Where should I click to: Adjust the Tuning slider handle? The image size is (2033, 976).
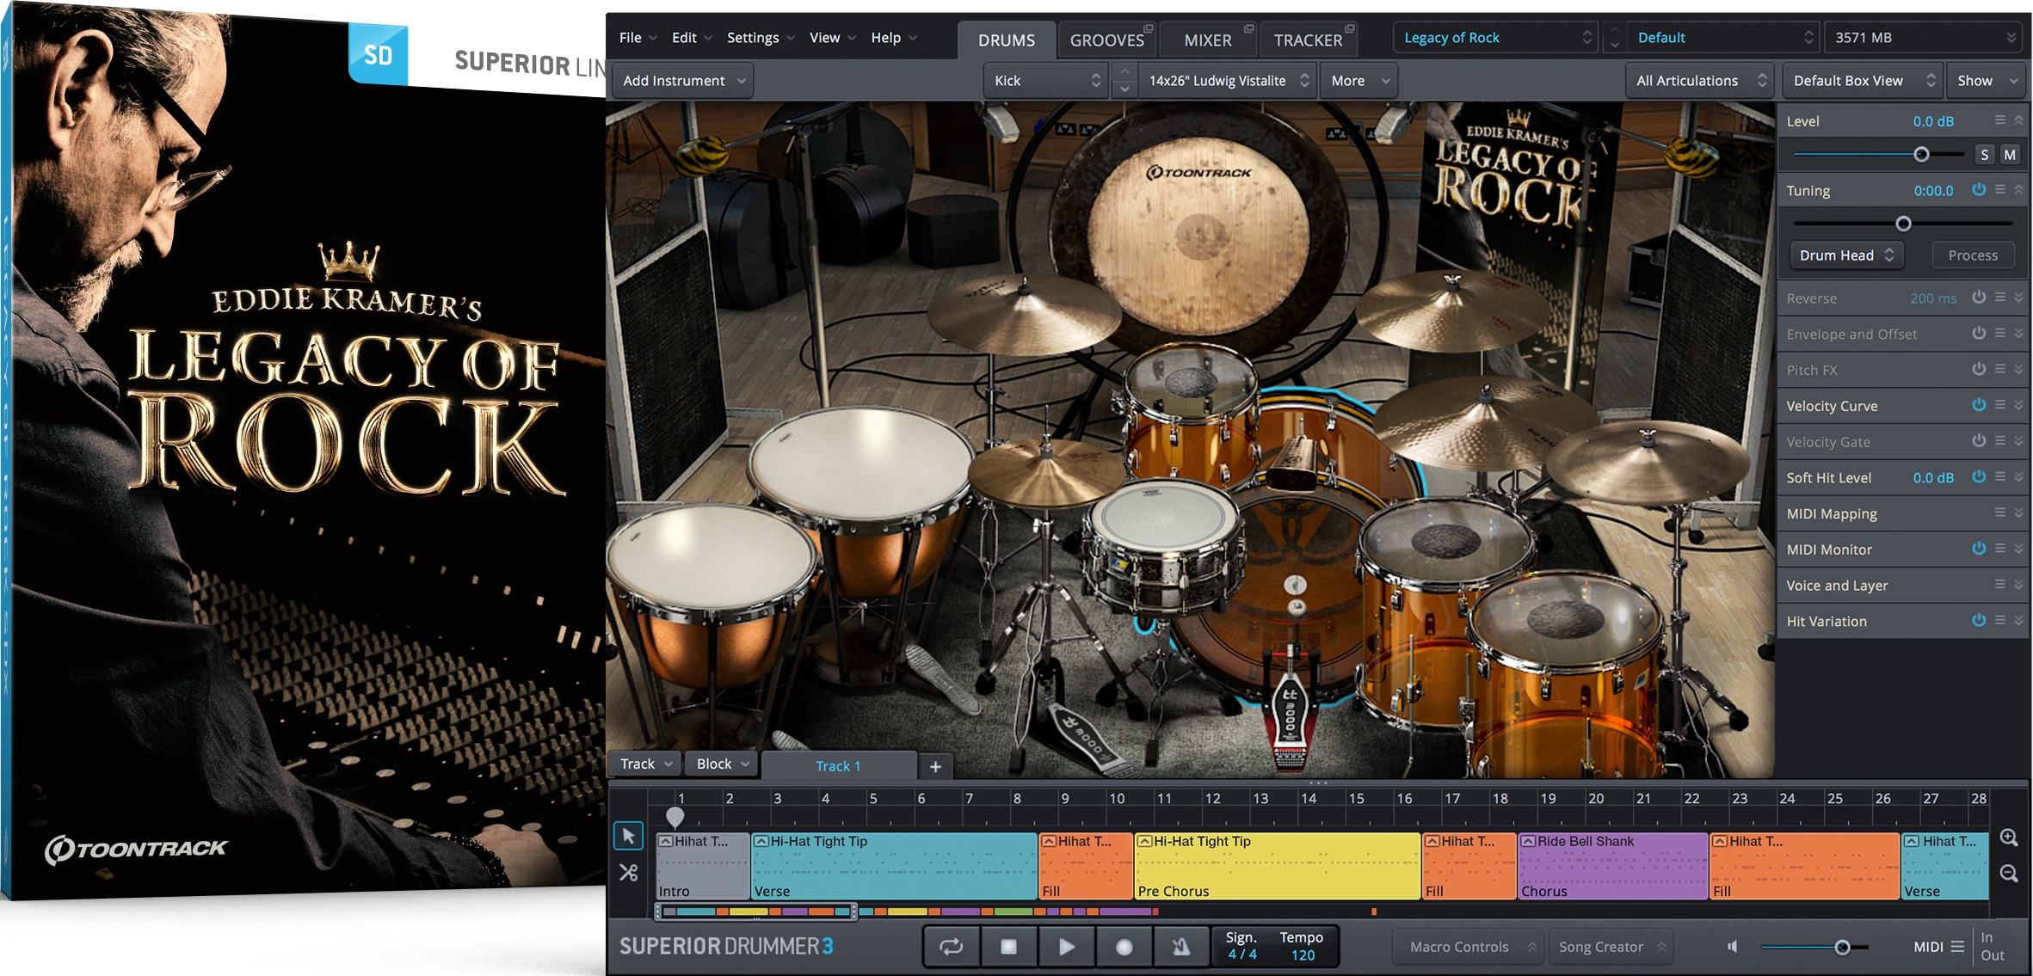(x=1903, y=224)
